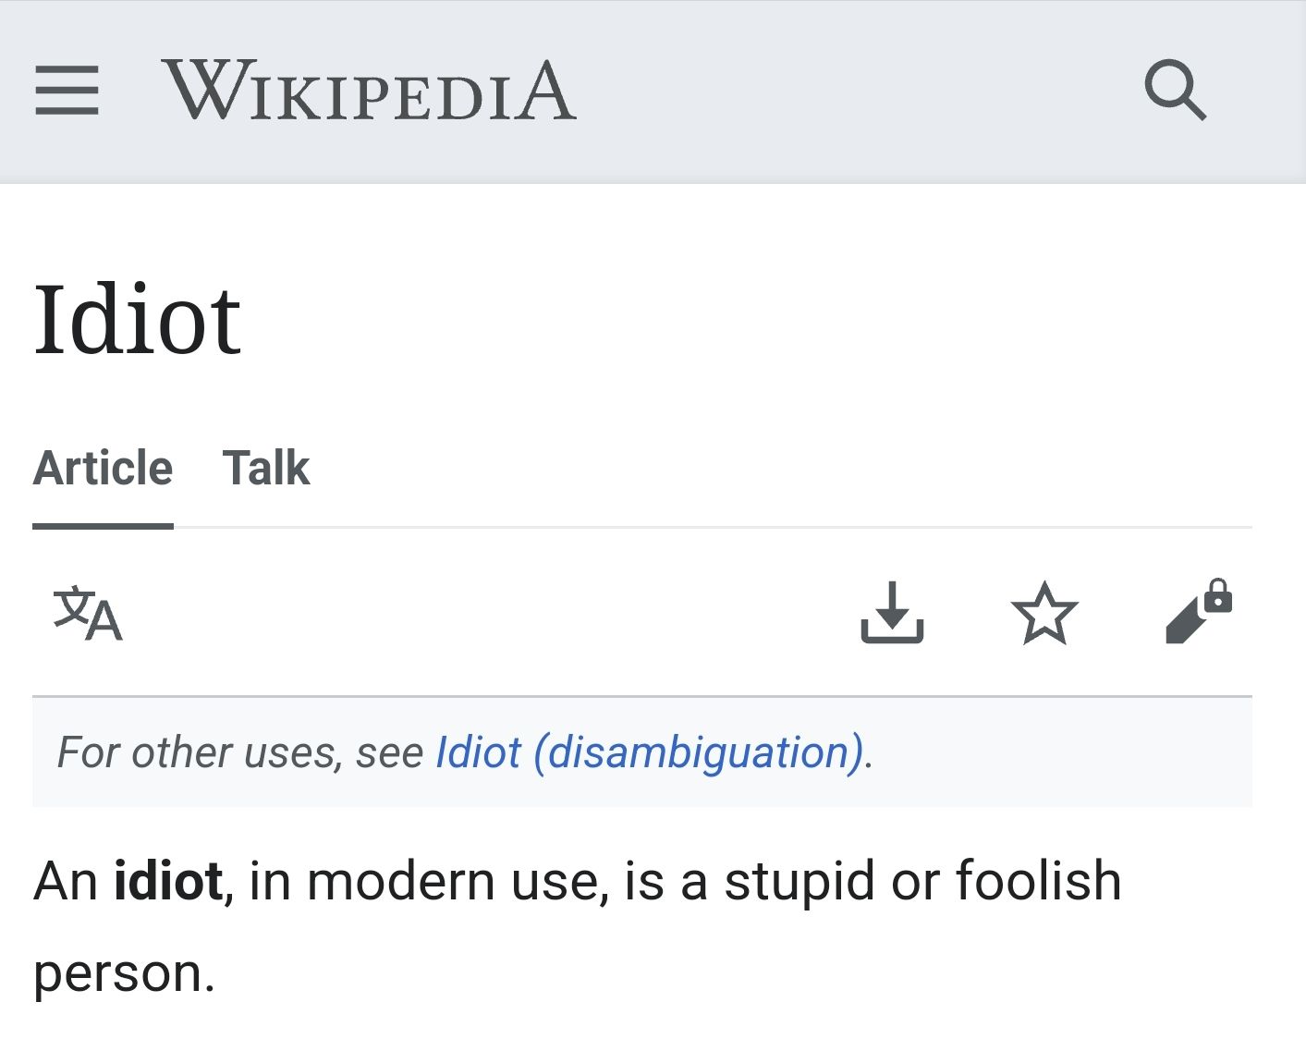Open the search magnifying glass
This screenshot has width=1306, height=1051.
pos(1175,91)
